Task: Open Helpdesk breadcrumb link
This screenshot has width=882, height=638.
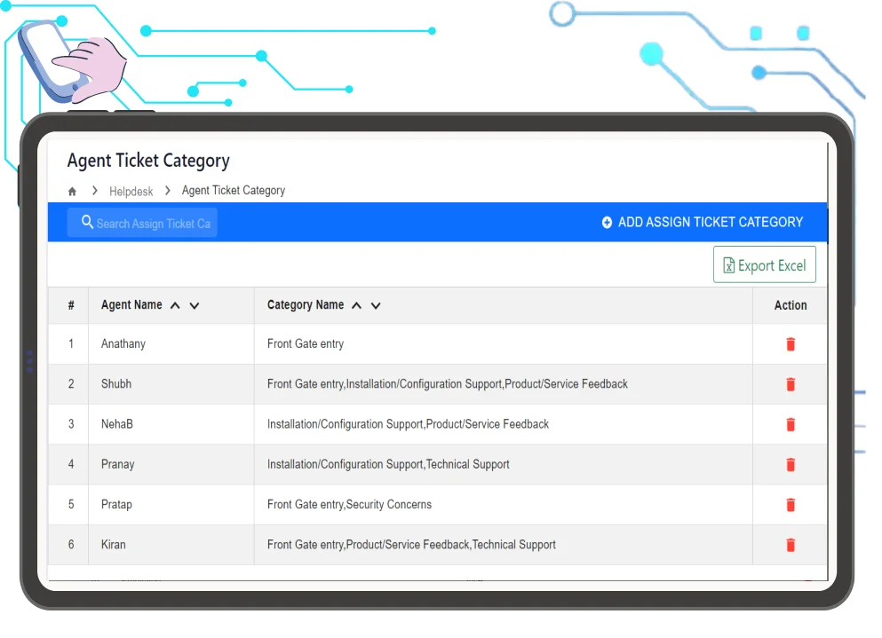Action: point(131,192)
